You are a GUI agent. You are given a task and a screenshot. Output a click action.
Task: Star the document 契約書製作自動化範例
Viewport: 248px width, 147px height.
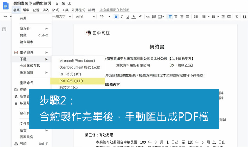(x=57, y=3)
